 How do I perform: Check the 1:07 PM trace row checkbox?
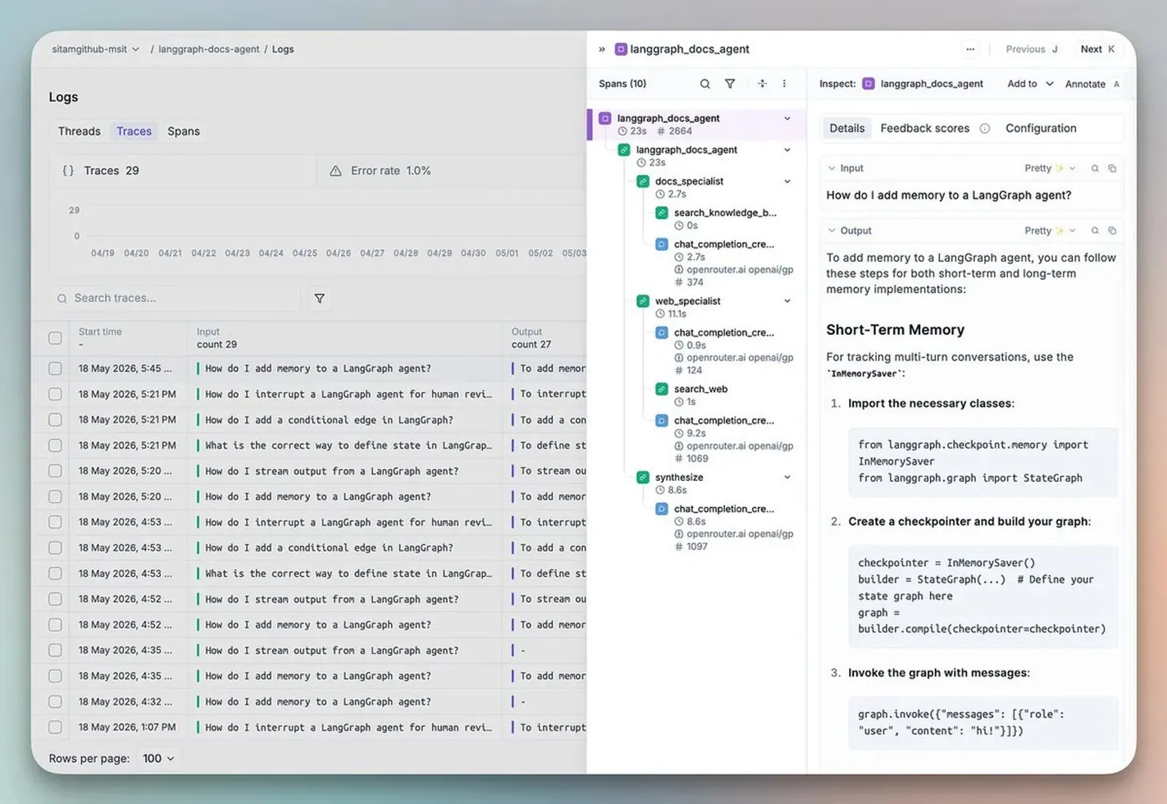55,727
